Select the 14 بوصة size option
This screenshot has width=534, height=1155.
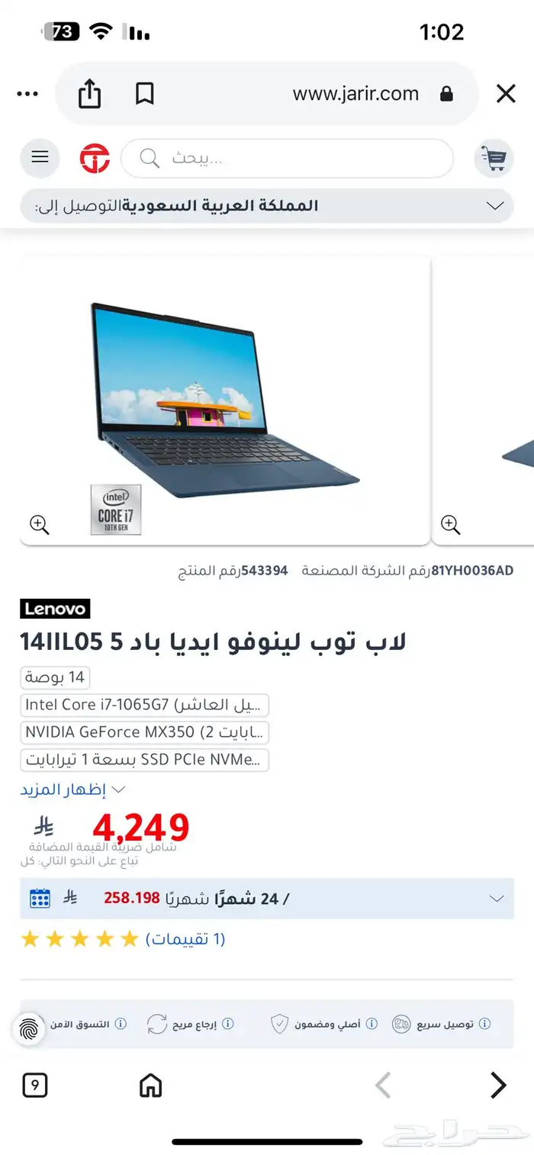(x=55, y=677)
